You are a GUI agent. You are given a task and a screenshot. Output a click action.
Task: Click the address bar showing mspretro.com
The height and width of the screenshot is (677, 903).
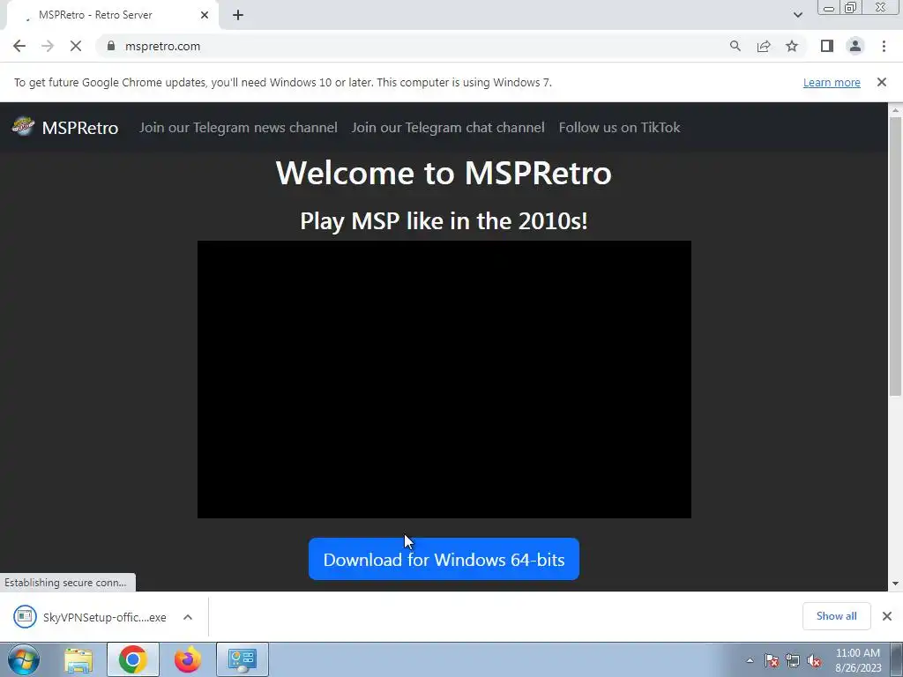click(407, 46)
